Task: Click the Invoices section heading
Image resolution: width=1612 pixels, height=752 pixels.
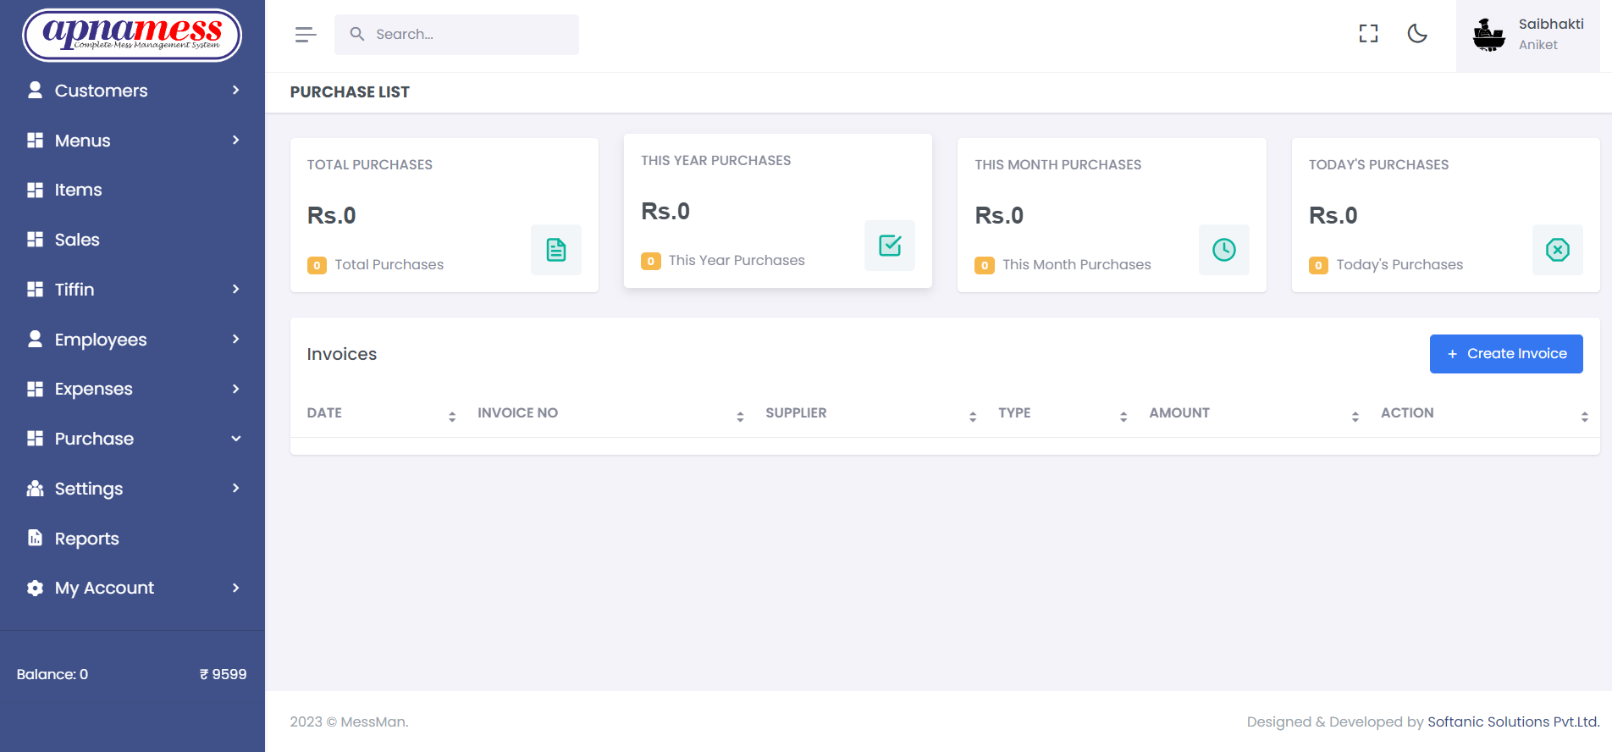Action: pyautogui.click(x=342, y=354)
